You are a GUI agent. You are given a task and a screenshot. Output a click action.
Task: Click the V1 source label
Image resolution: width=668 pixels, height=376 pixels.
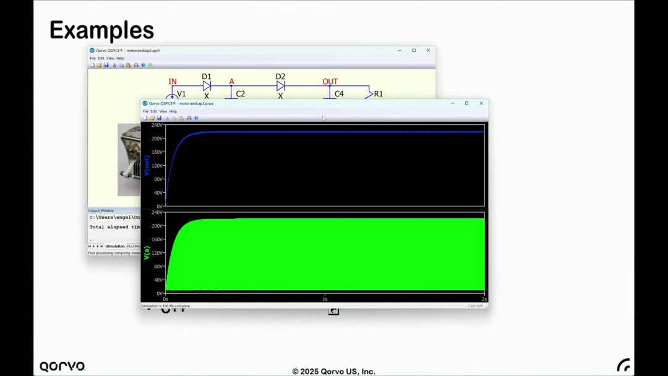(181, 93)
